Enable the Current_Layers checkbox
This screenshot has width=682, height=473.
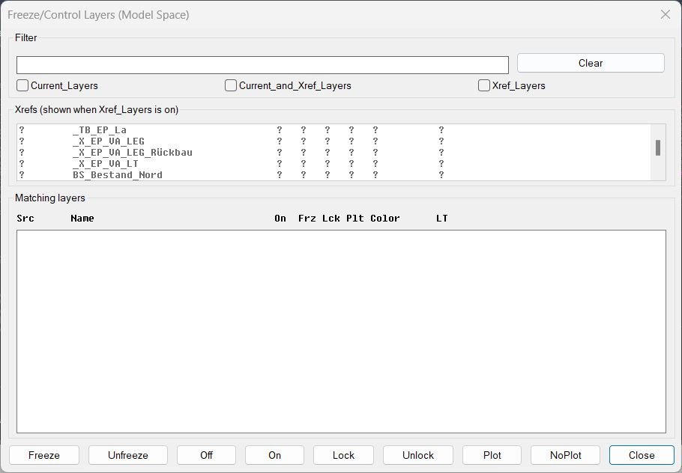click(23, 85)
